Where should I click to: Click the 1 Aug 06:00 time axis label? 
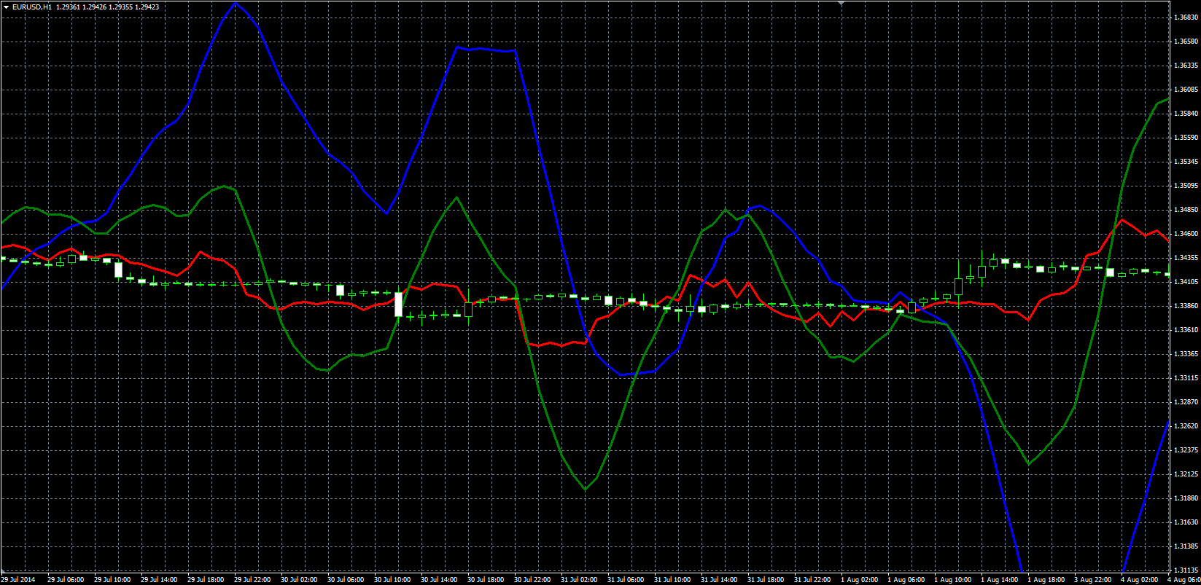click(906, 580)
